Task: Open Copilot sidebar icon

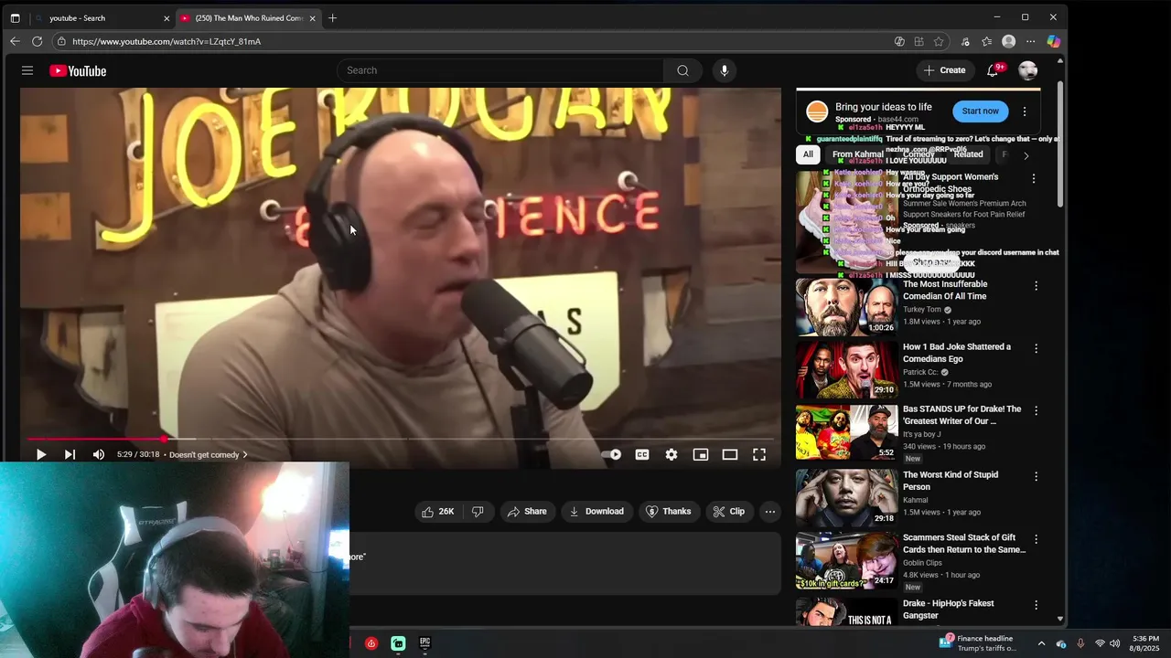Action: 1053,41
